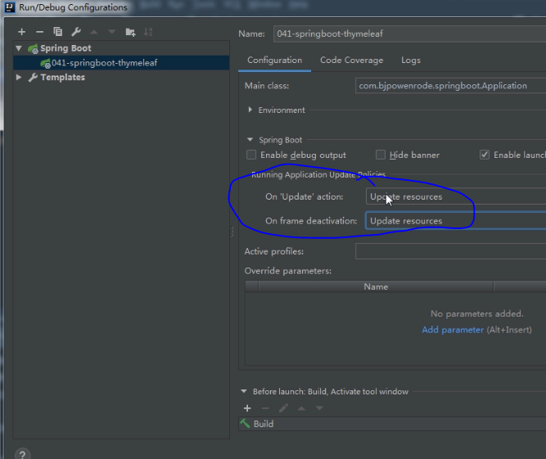
Task: Select 041-springboot-thymeleaf in configuration tree
Action: (121, 63)
